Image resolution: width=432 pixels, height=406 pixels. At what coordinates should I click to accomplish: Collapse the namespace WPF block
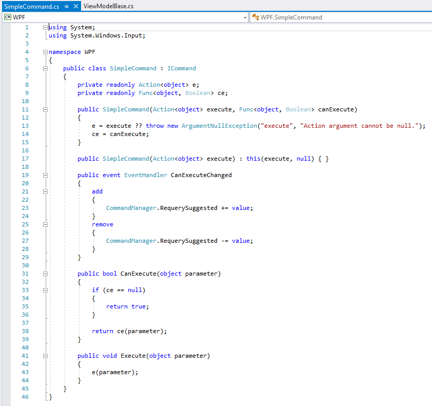[x=45, y=52]
